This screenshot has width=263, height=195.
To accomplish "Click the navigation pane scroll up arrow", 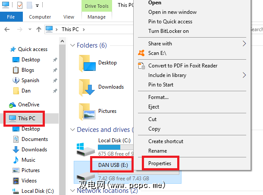I will tap(62, 41).
